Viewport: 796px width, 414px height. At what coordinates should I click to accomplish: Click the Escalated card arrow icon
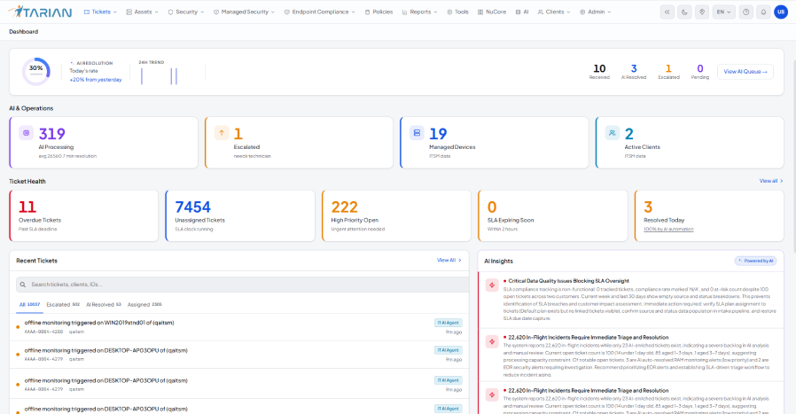[222, 133]
